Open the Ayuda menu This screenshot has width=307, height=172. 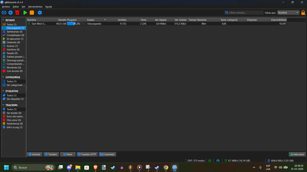(x=48, y=7)
